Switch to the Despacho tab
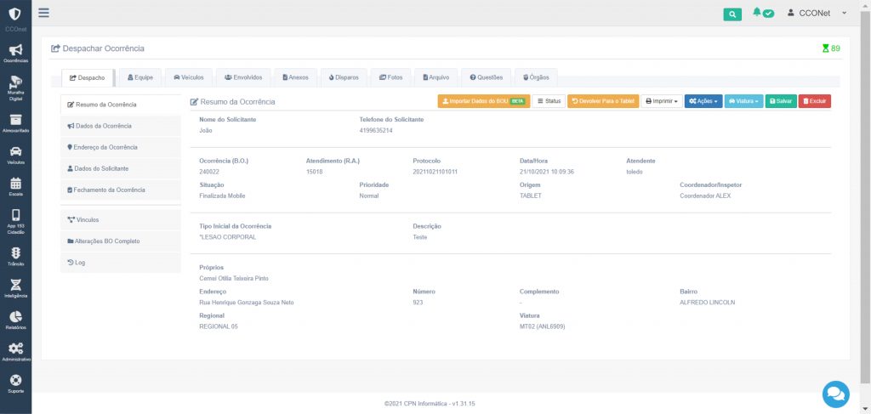The height and width of the screenshot is (414, 871). 88,77
